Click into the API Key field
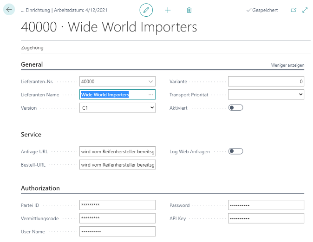 tap(266, 218)
